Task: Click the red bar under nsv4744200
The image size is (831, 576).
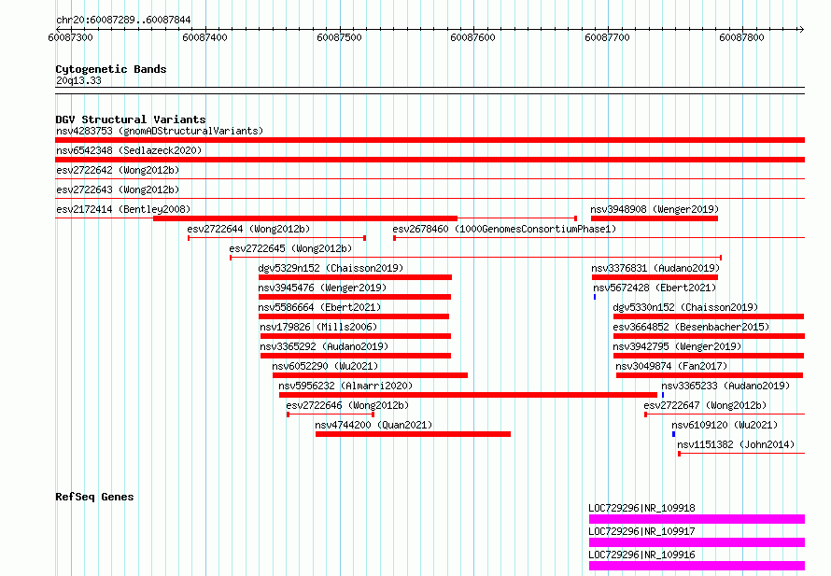Action: click(x=413, y=434)
